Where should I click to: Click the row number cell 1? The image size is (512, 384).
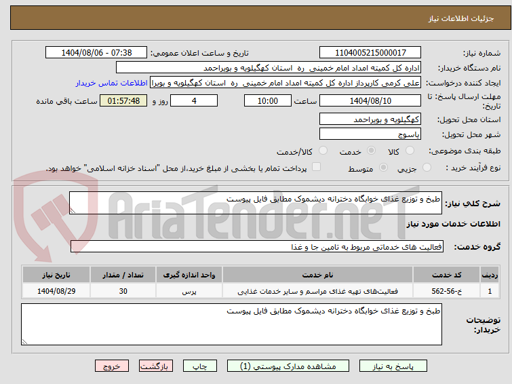click(490, 291)
